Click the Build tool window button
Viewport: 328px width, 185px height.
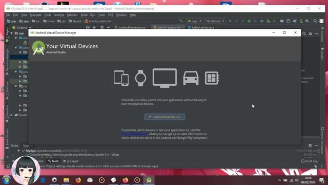[53, 161]
